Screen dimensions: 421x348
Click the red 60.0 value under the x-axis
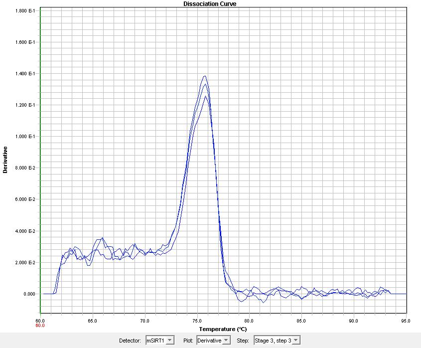point(40,326)
